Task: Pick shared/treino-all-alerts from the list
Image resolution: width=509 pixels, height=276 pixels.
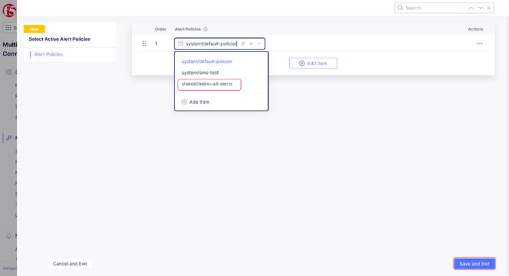Action: [209, 84]
